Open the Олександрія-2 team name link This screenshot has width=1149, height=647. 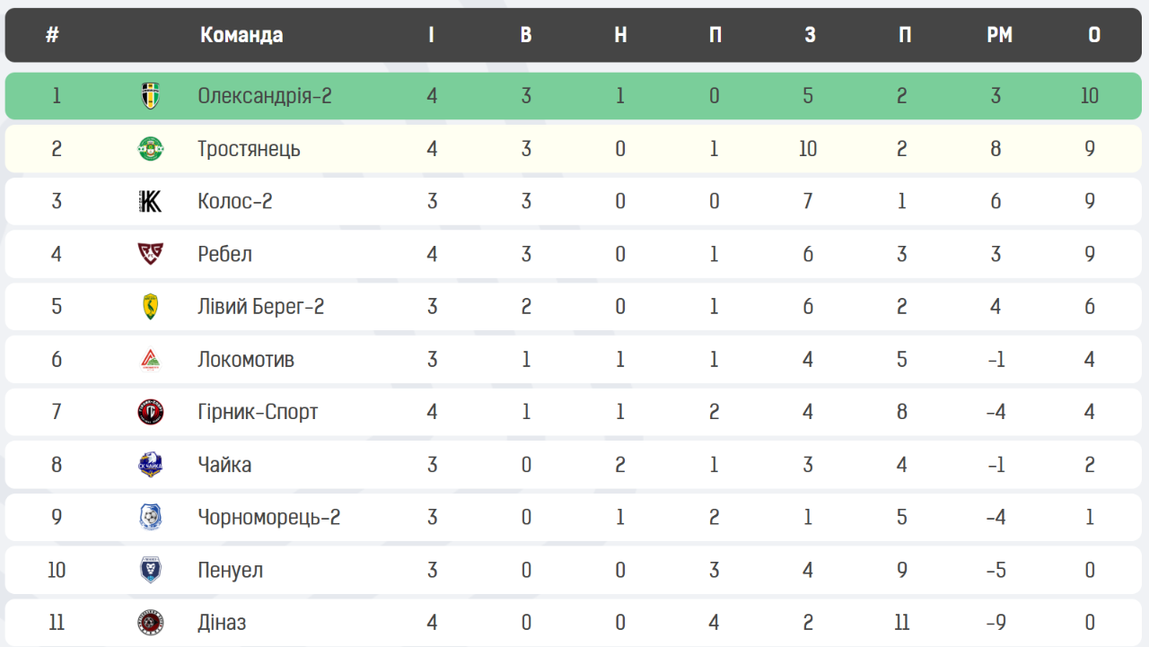(265, 96)
